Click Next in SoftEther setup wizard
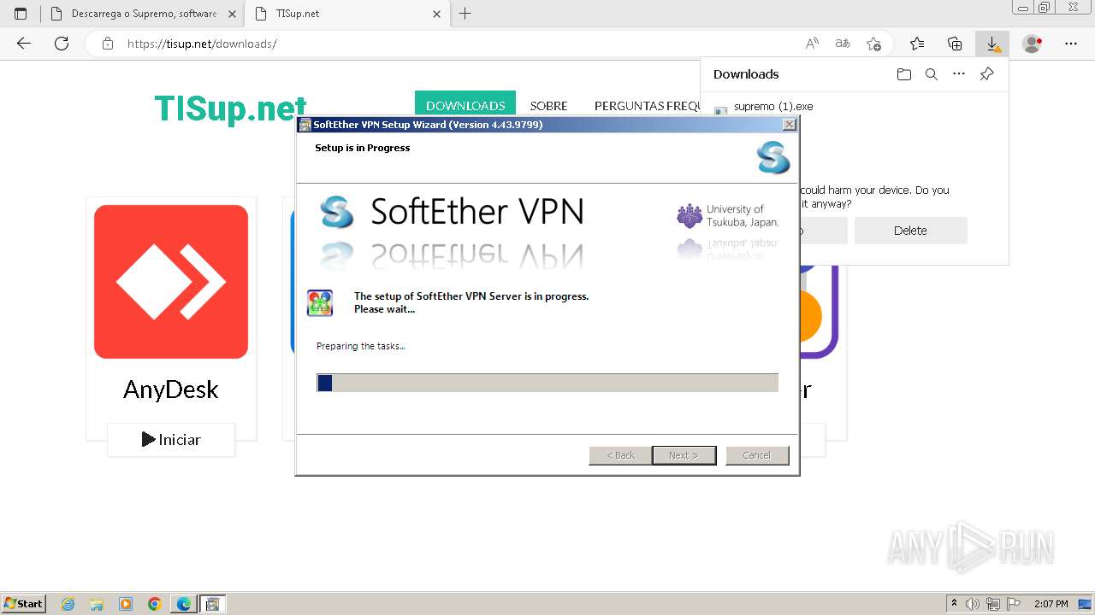Image resolution: width=1095 pixels, height=615 pixels. tap(684, 455)
